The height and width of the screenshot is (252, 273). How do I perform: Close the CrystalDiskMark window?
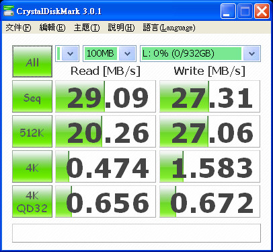point(262,11)
